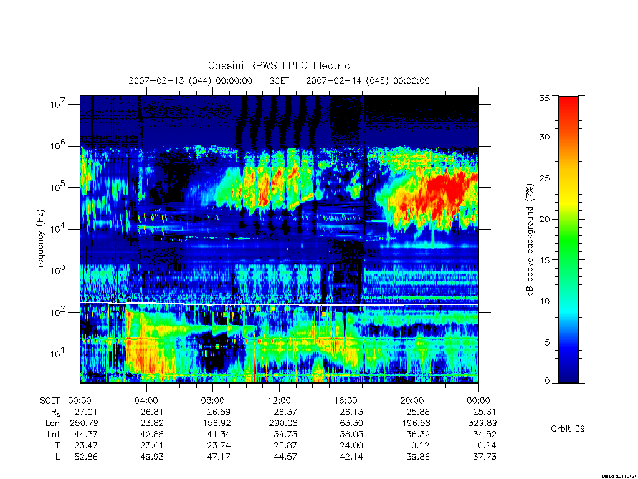Click the 10^5 frequency axis label
638x479 pixels.
point(57,187)
